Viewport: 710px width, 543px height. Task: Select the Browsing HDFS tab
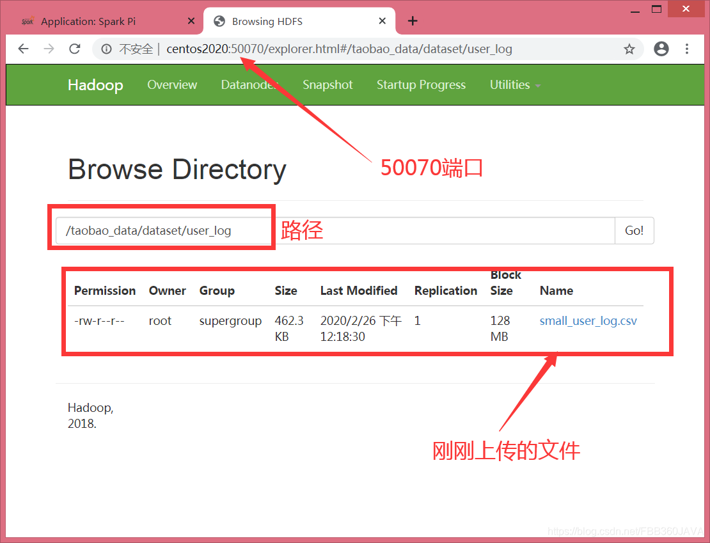tap(299, 21)
